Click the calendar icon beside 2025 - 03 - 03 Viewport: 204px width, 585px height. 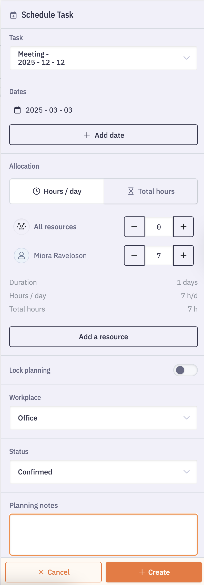tap(17, 110)
